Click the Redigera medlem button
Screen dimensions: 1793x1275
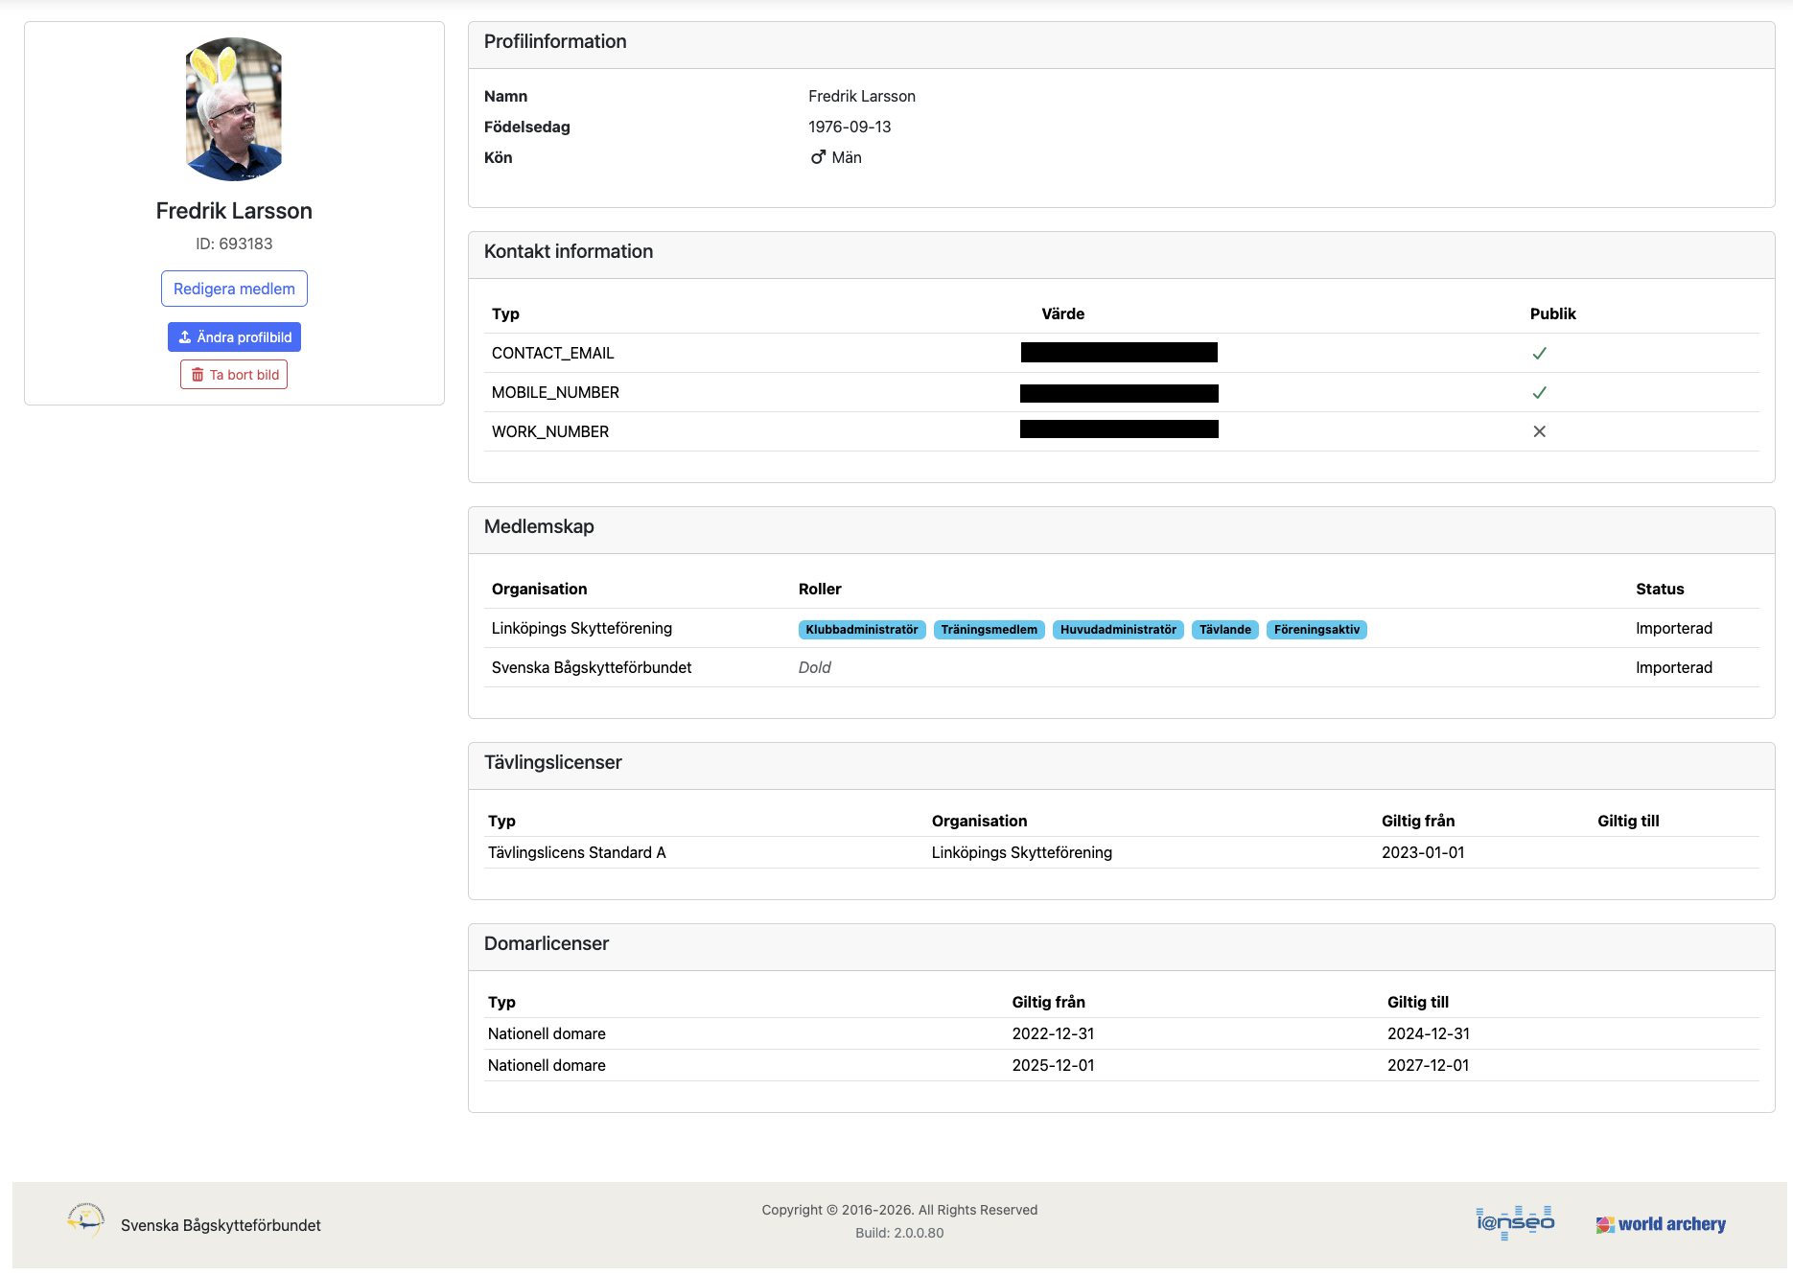click(x=234, y=289)
